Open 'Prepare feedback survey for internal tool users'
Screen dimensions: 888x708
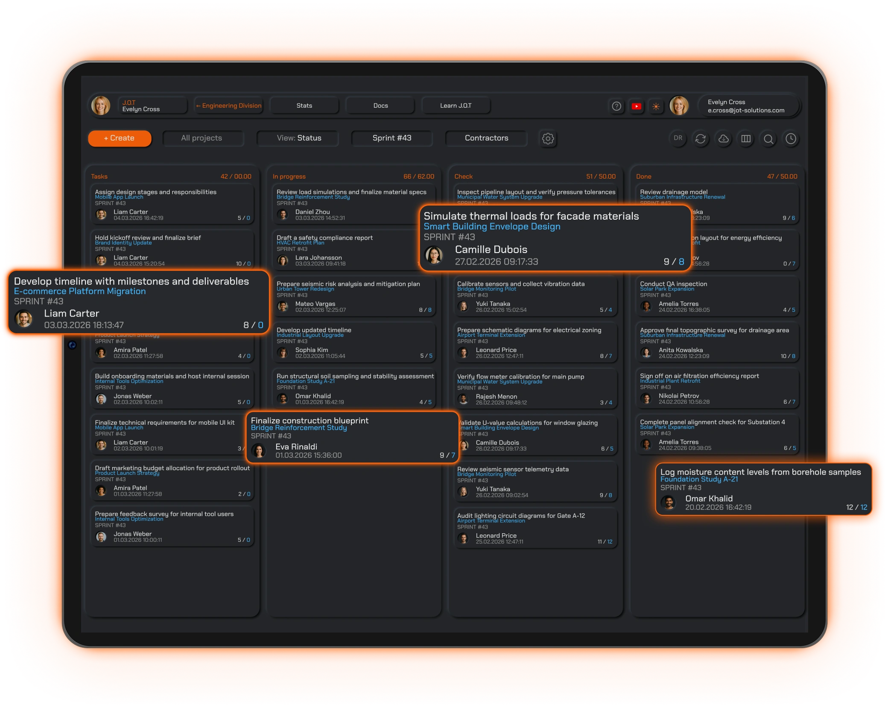coord(172,526)
